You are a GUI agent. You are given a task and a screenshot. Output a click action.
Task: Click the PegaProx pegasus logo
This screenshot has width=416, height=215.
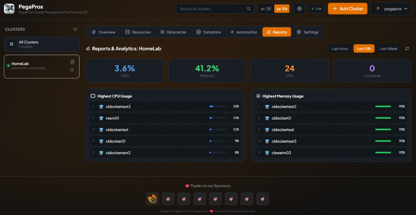coord(9,9)
